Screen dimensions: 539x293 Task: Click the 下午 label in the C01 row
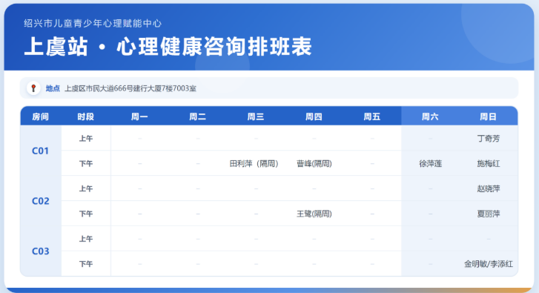coord(86,163)
